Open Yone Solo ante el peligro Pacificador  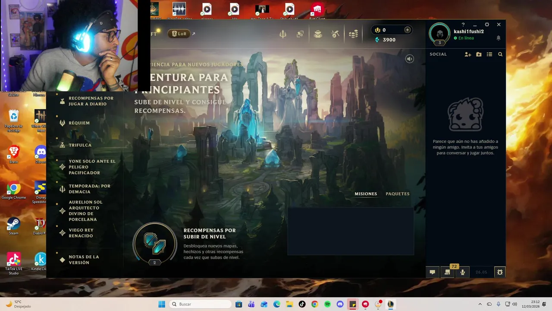(88, 167)
